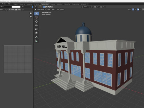Select the 3D Cursor tool
Image resolution: width=144 pixels, height=108 pixels.
click(36, 17)
